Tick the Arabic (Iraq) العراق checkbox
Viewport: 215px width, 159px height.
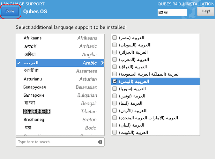tap(115, 67)
